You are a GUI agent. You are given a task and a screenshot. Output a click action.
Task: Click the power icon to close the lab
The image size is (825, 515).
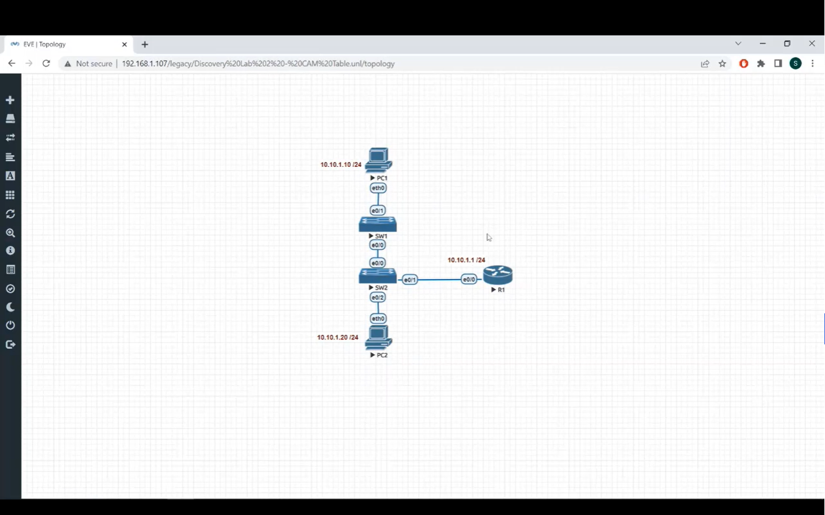(x=10, y=325)
